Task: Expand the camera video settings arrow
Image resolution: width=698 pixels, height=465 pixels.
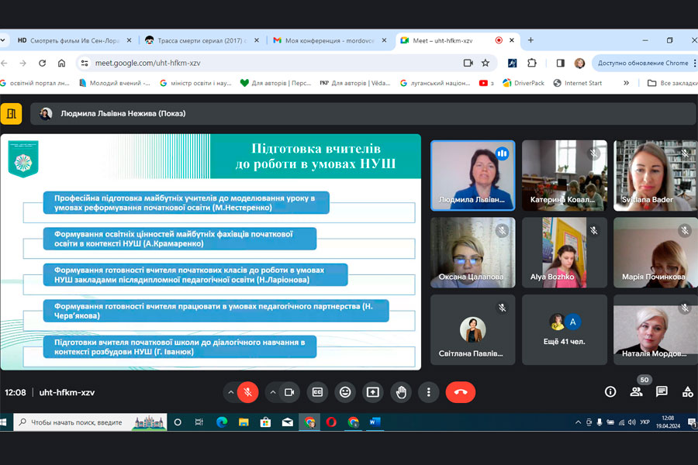Action: [x=272, y=392]
